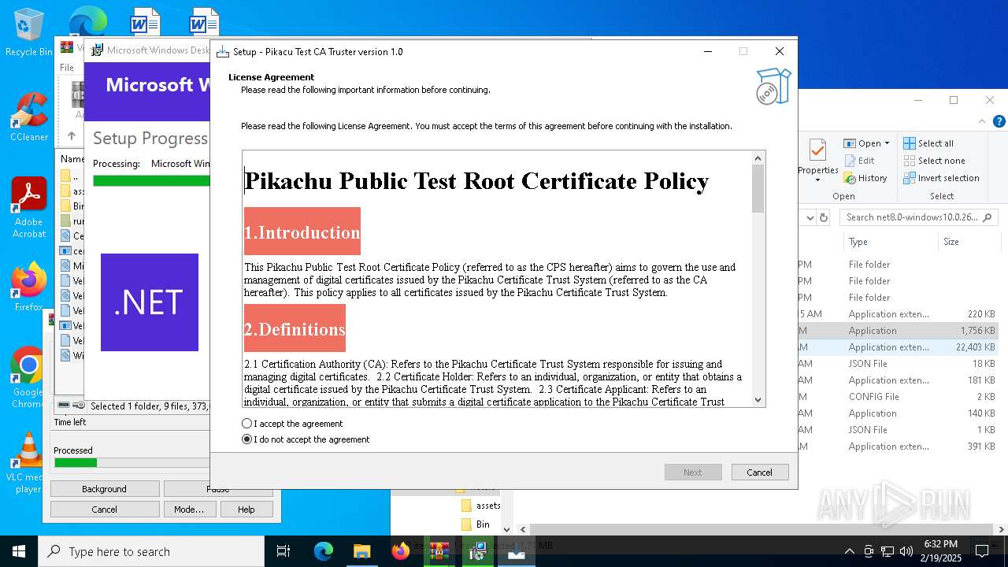The image size is (1008, 567).
Task: Click the Explorer search box
Action: pos(918,217)
